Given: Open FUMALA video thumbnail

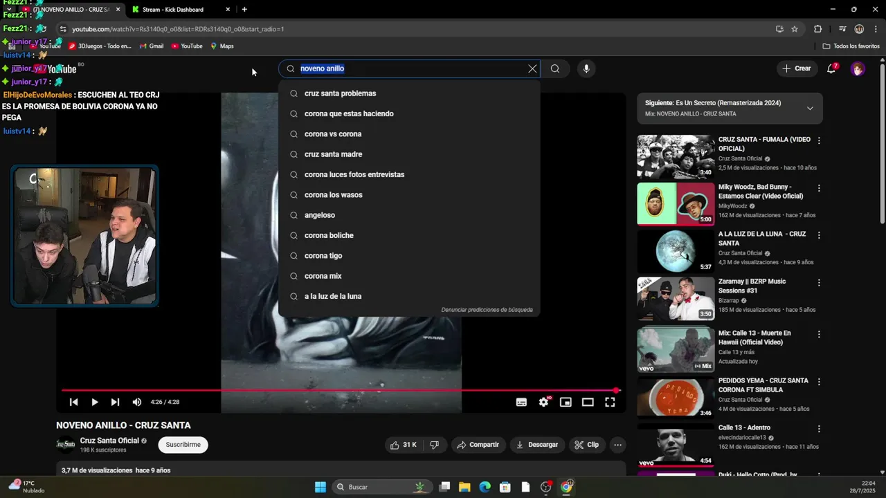Looking at the screenshot, I should click(x=676, y=156).
